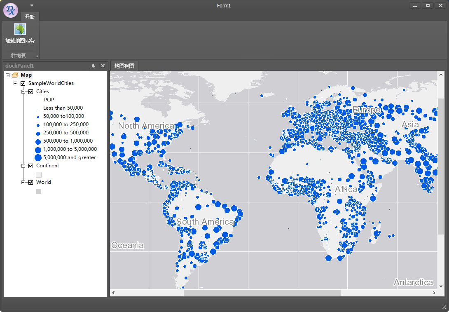The height and width of the screenshot is (312, 449).
Task: Close the dockPanel1 panel
Action: click(x=103, y=66)
